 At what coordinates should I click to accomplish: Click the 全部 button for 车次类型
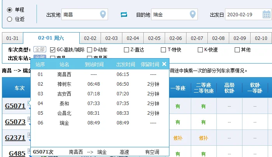[40, 50]
